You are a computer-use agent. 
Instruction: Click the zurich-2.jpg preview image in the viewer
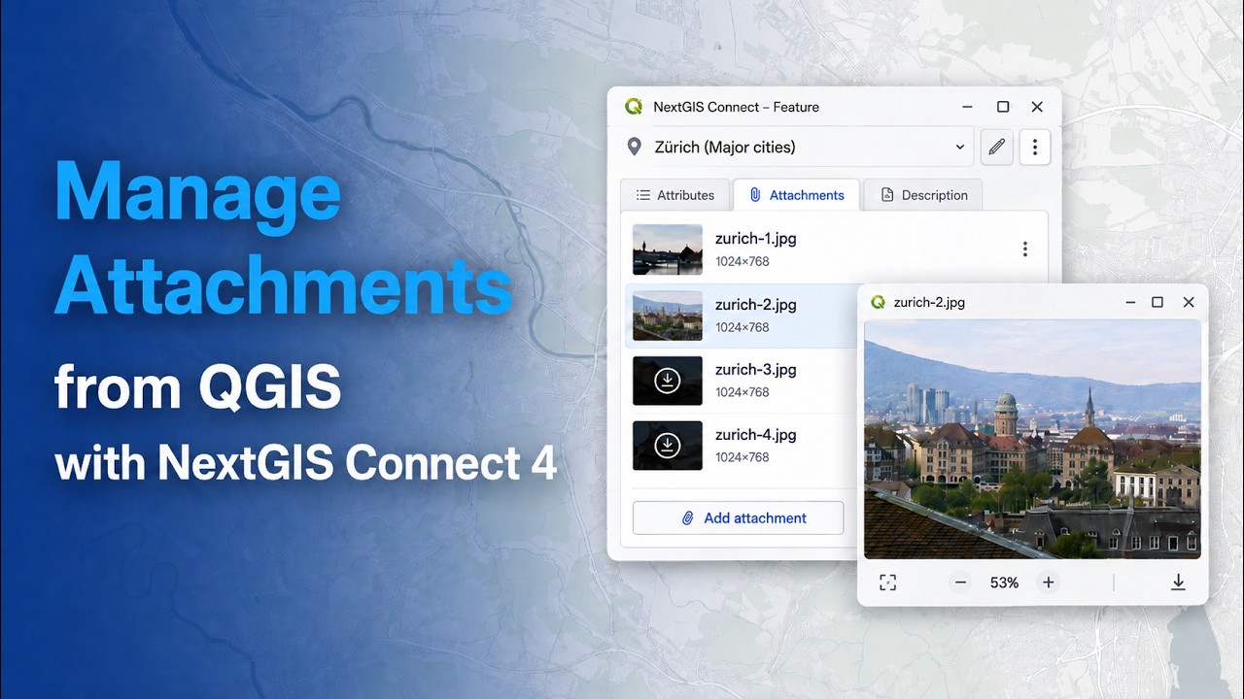point(1032,440)
